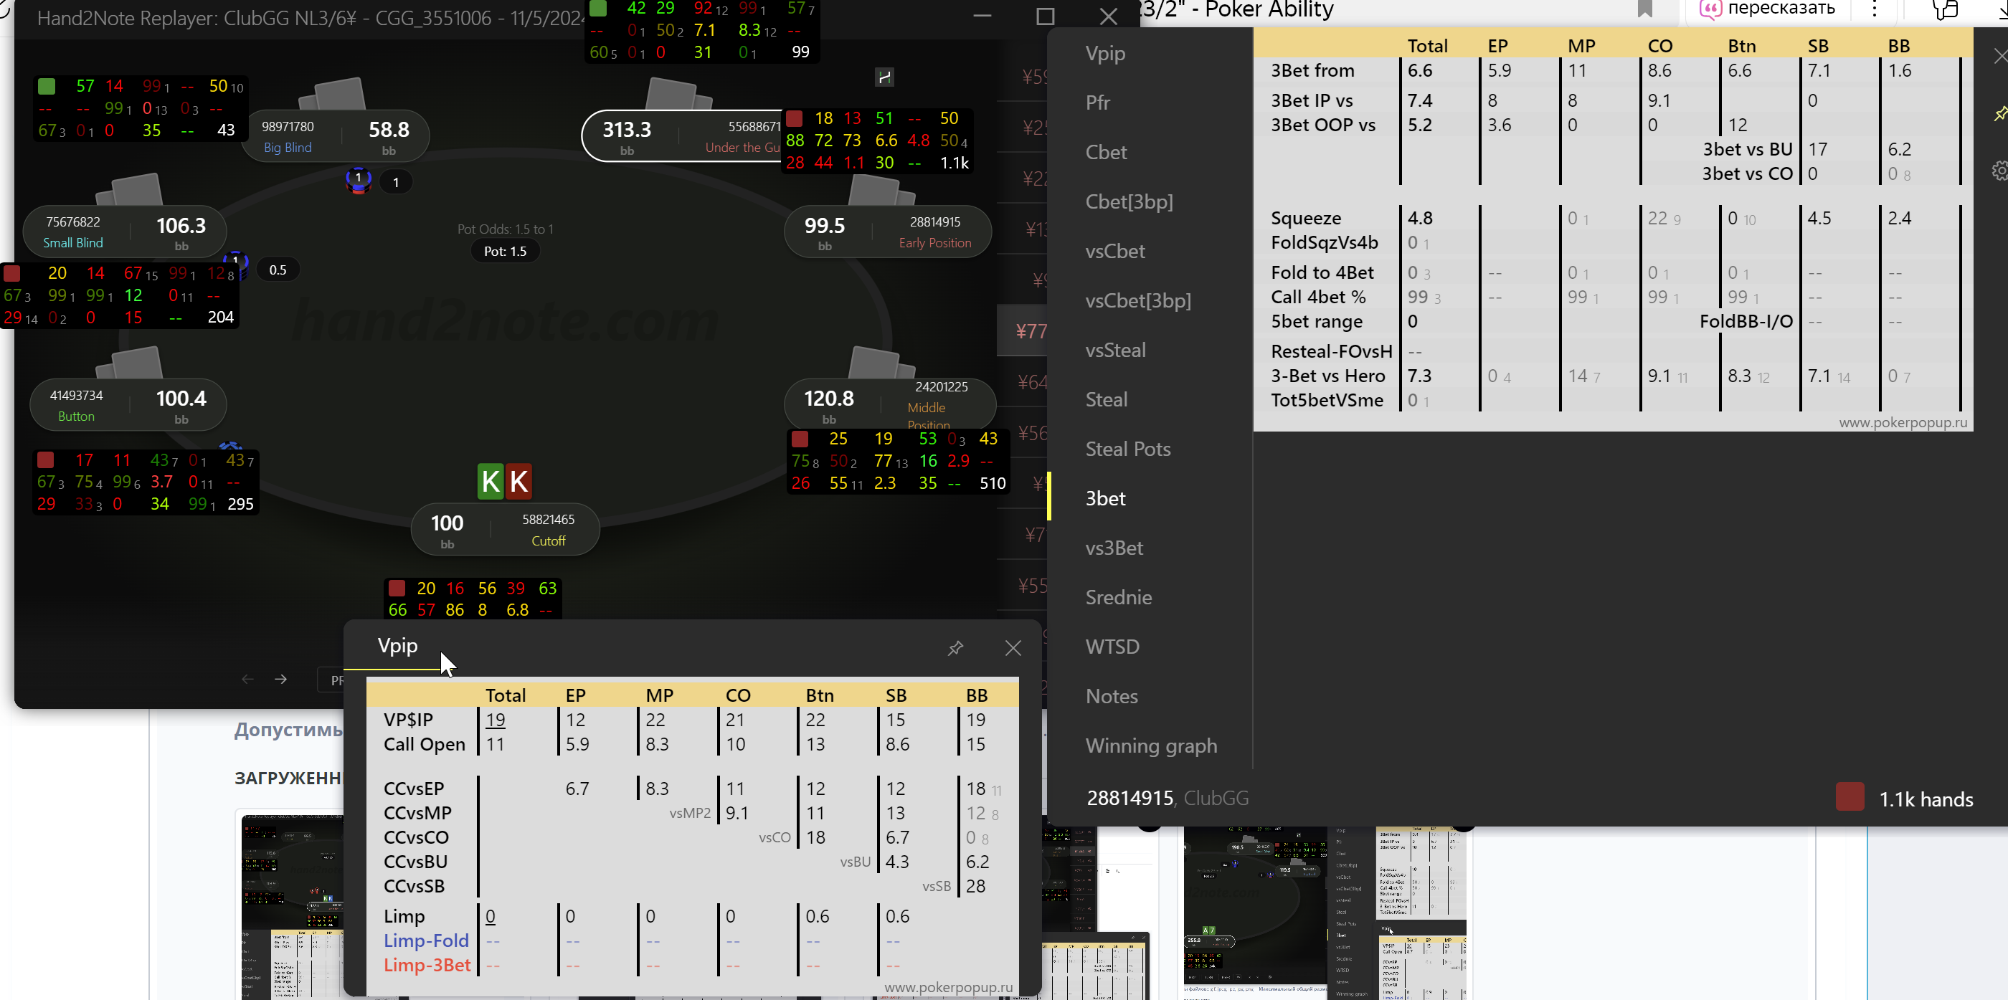
Task: Select the Vpip item in the popup side menu
Action: click(x=1105, y=54)
